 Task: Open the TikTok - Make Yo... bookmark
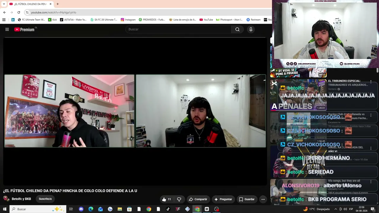pyautogui.click(x=73, y=20)
